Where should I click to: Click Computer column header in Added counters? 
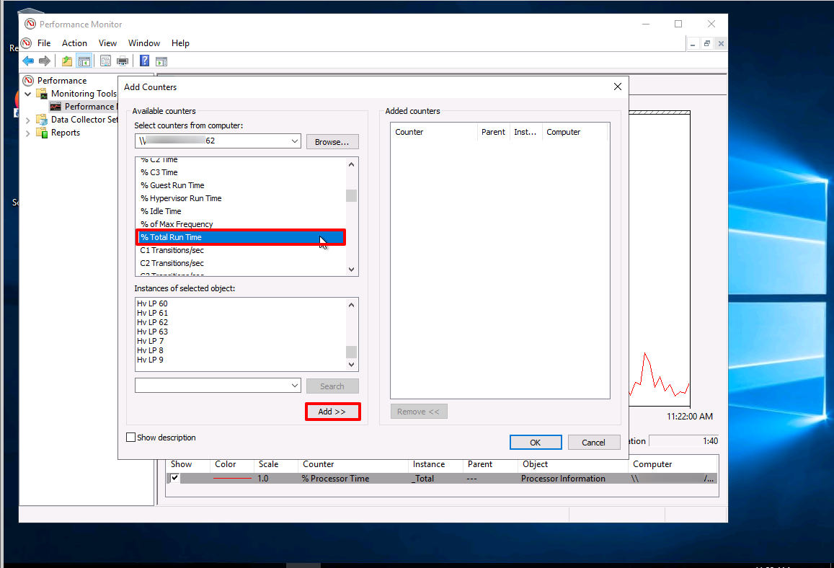pyautogui.click(x=575, y=132)
